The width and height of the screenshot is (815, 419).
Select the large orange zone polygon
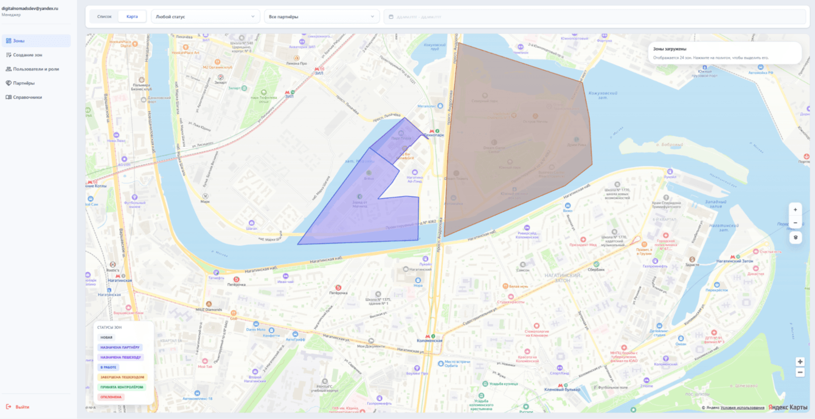[517, 140]
